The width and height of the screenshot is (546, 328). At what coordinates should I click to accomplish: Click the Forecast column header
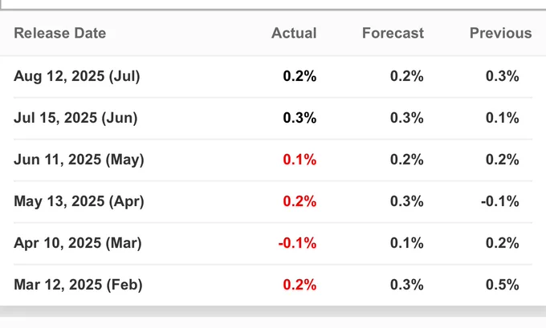393,34
